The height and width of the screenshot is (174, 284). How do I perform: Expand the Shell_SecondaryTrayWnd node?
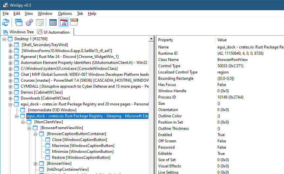pyautogui.click(x=10, y=45)
